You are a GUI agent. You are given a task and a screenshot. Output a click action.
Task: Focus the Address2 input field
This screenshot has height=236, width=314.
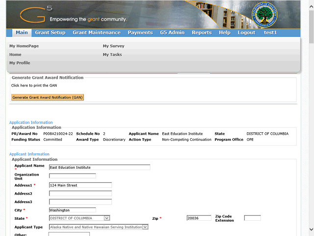point(80,194)
